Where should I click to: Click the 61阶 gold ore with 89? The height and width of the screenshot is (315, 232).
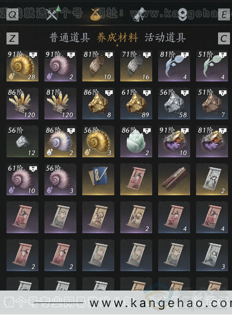click(136, 104)
